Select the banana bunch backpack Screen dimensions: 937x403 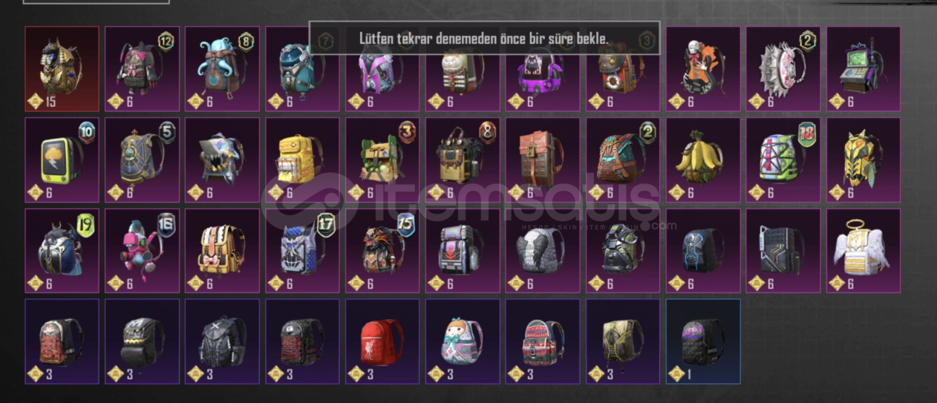[703, 160]
